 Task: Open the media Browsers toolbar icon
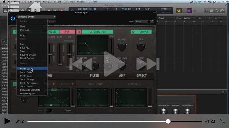pos(222,11)
